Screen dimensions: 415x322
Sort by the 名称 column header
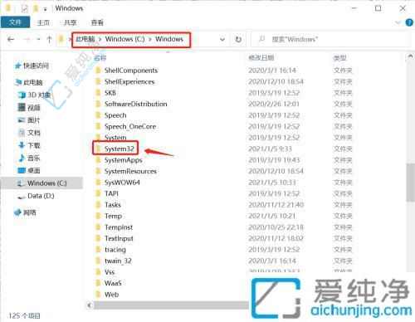pyautogui.click(x=100, y=58)
